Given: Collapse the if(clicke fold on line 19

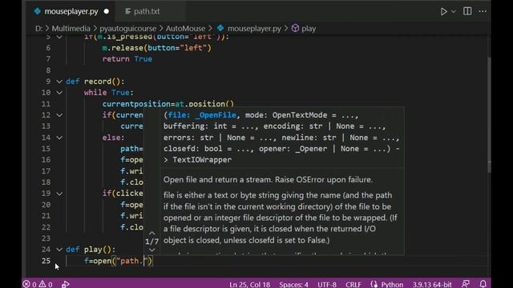Looking at the screenshot, I should (x=59, y=194).
